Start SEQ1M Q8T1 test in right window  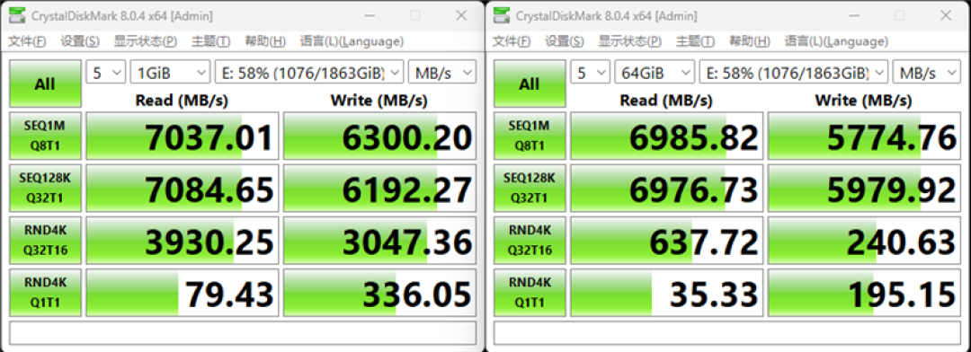coord(530,136)
